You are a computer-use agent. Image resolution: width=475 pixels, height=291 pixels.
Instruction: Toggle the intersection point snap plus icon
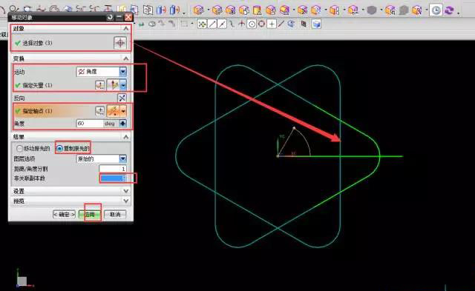(x=272, y=24)
